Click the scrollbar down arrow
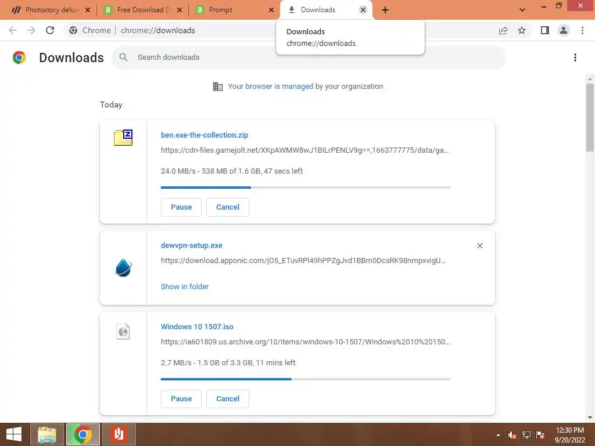This screenshot has width=595, height=446. (x=590, y=418)
